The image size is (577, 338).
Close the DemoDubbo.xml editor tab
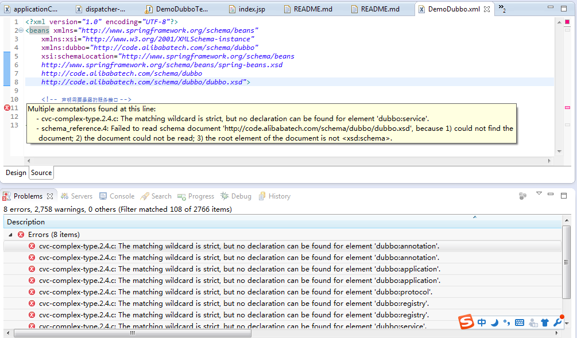487,9
